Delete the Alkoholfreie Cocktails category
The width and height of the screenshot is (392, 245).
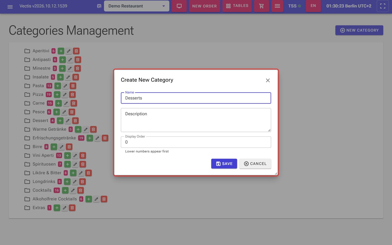coord(104,199)
